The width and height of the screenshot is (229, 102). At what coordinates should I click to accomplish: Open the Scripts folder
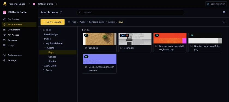pyautogui.click(x=52, y=57)
